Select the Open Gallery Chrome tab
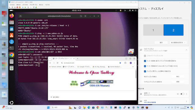Viewport: 195px width, 110px height. click(63, 58)
